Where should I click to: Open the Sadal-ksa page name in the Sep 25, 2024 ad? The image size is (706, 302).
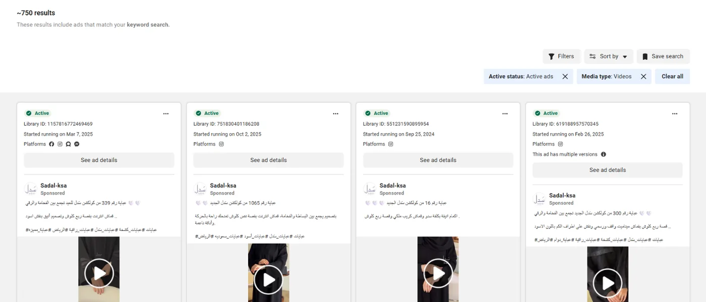pyautogui.click(x=392, y=186)
